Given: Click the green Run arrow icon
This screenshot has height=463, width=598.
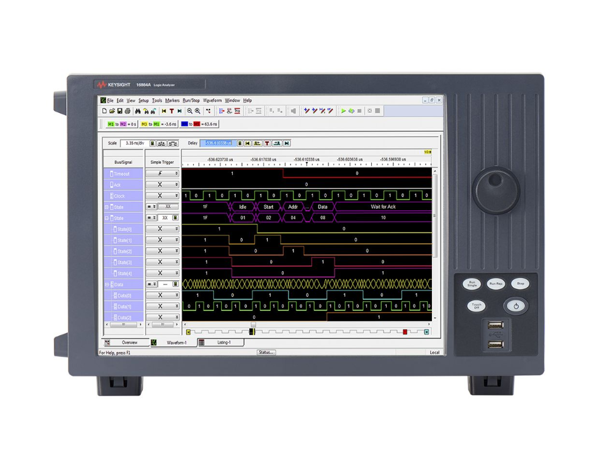Looking at the screenshot, I should pyautogui.click(x=344, y=111).
